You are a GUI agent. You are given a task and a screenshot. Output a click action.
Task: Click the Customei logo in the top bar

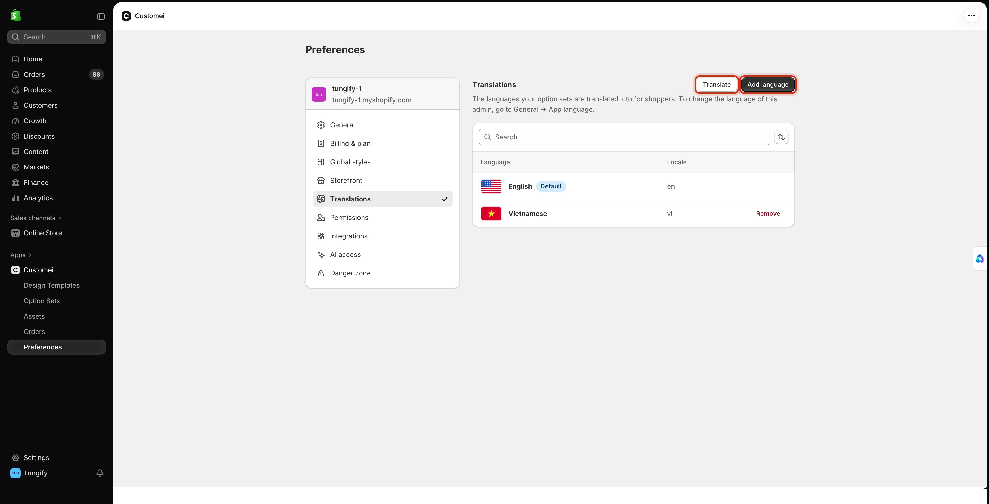pyautogui.click(x=126, y=16)
